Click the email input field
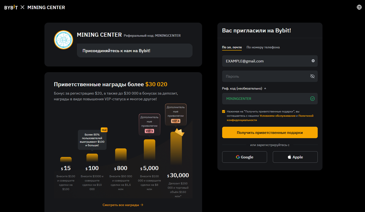This screenshot has height=212, width=365. coord(270,61)
